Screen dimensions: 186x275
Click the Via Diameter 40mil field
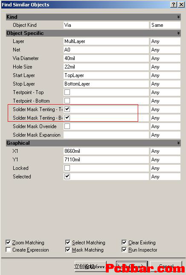click(x=106, y=58)
